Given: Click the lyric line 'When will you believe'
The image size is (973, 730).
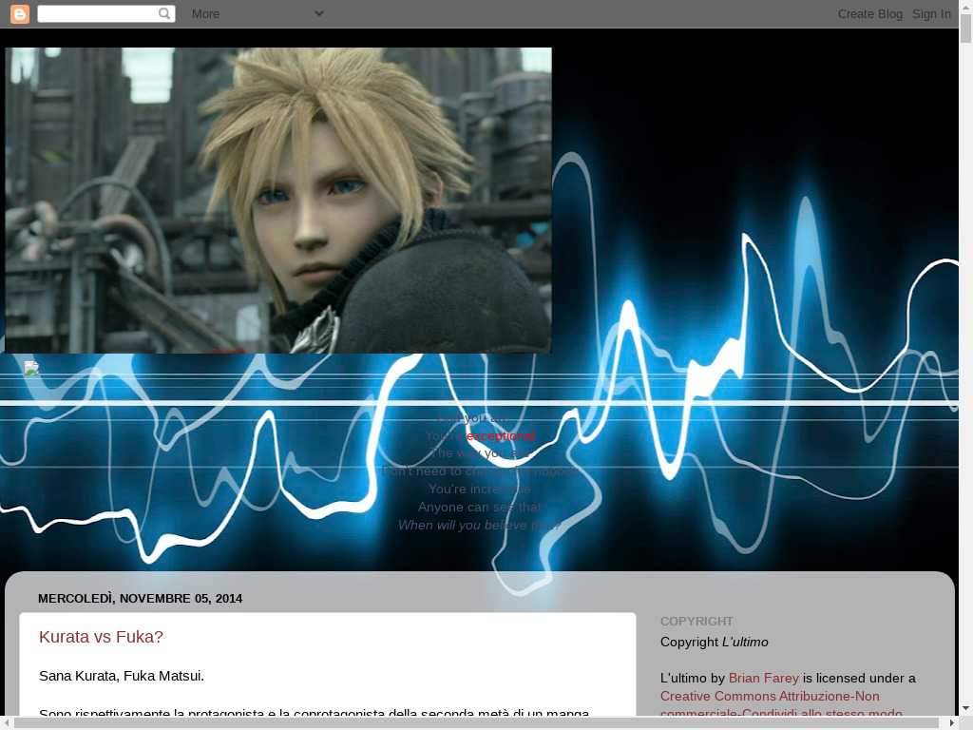Looking at the screenshot, I should pos(479,525).
